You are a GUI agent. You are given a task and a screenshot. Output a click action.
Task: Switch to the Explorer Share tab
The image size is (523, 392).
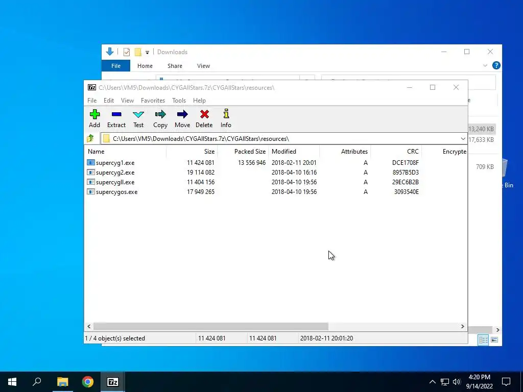[175, 66]
